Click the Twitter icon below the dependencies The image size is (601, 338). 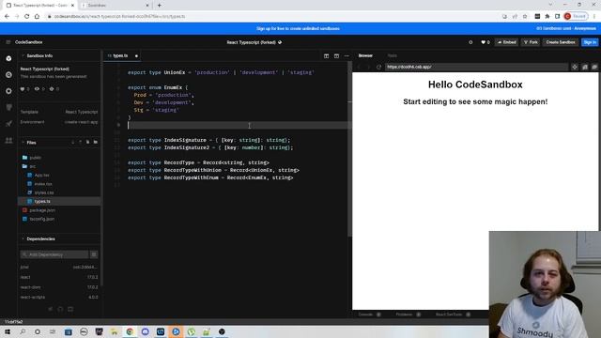[50, 309]
